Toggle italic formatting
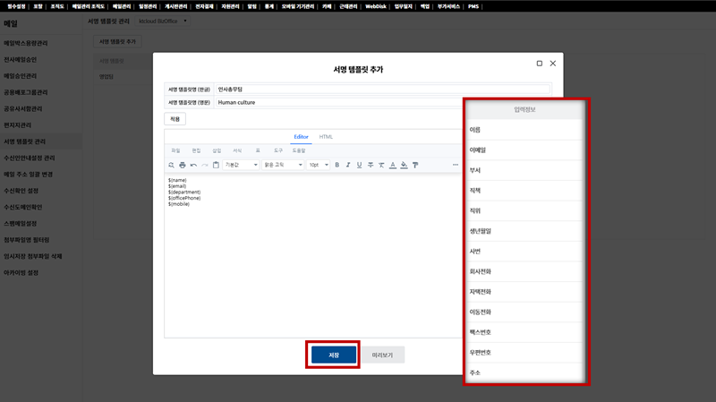The image size is (716, 402). coord(348,165)
